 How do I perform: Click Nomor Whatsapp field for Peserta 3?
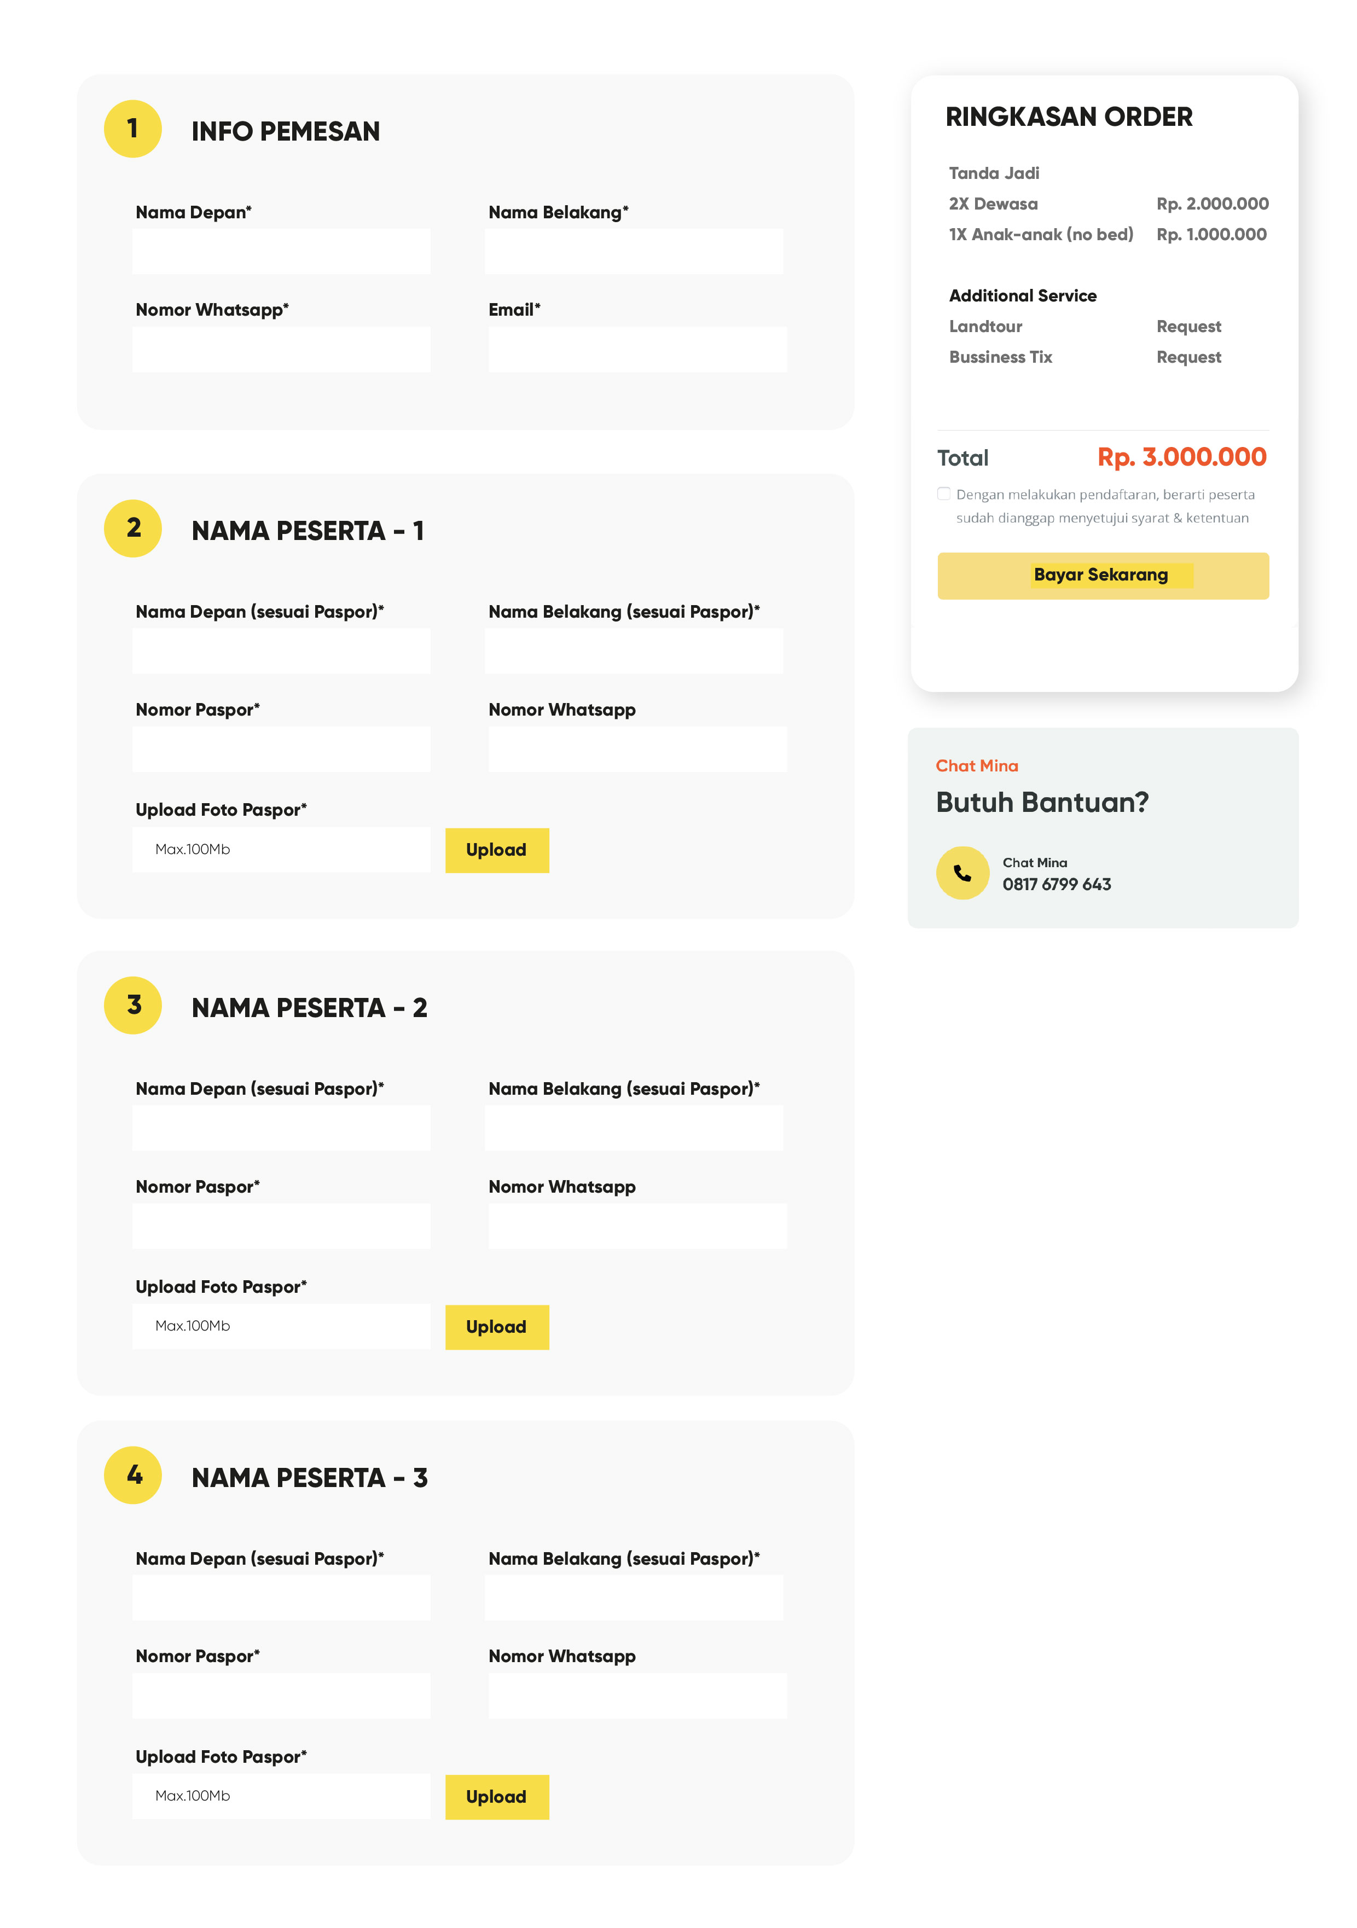637,1695
